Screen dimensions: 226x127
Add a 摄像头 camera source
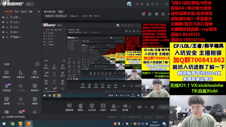(x=81, y=108)
